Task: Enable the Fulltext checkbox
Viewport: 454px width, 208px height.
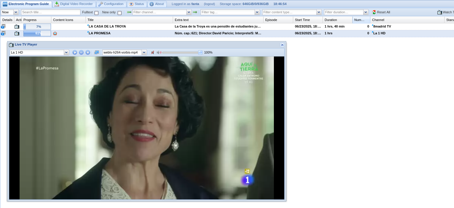Action: [x=96, y=13]
